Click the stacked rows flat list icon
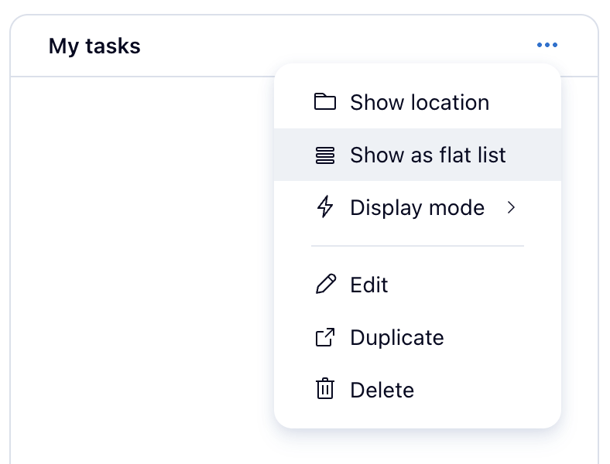This screenshot has height=464, width=610. pos(325,155)
